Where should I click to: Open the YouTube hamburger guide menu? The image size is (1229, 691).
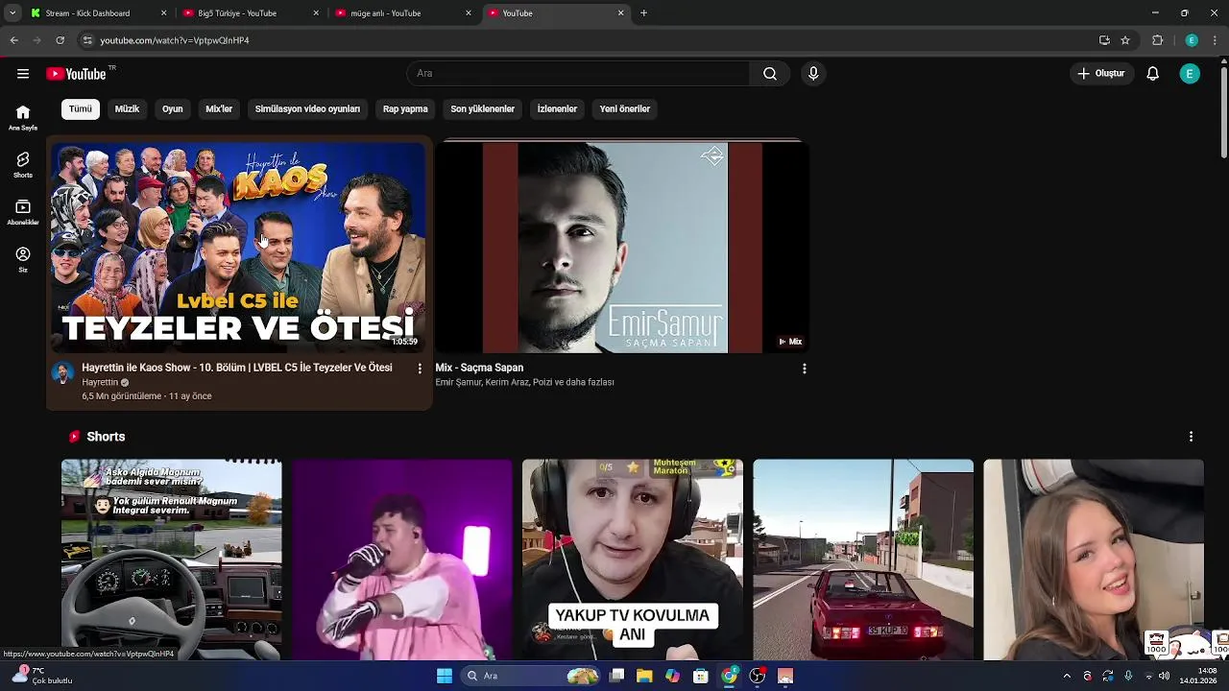point(23,74)
